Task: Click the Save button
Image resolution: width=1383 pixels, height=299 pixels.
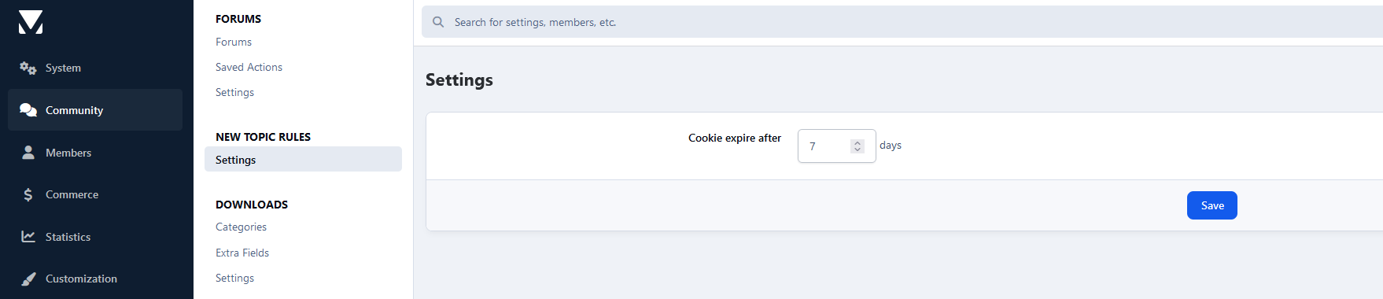Action: 1212,205
